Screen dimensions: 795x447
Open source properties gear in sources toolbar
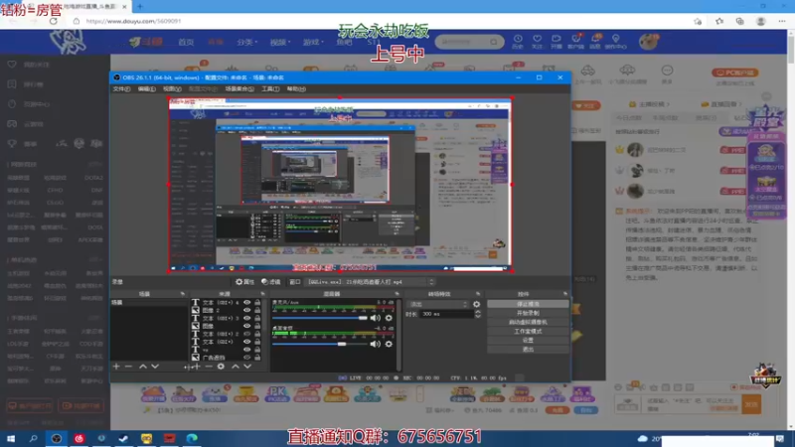[x=221, y=366]
